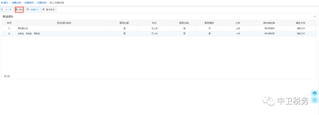This screenshot has width=319, height=115.
Task: Open the 发票领用 breadcrumb link
Action: pos(42,3)
